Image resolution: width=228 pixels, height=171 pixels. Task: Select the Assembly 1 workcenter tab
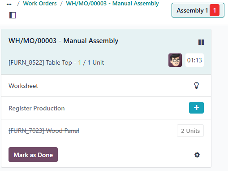(198, 10)
